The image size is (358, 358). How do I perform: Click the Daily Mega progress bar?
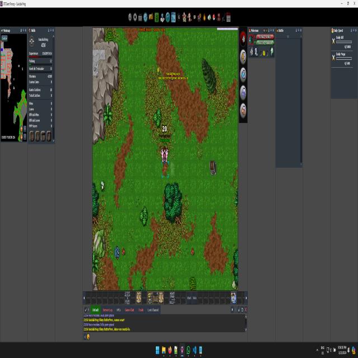click(x=344, y=59)
